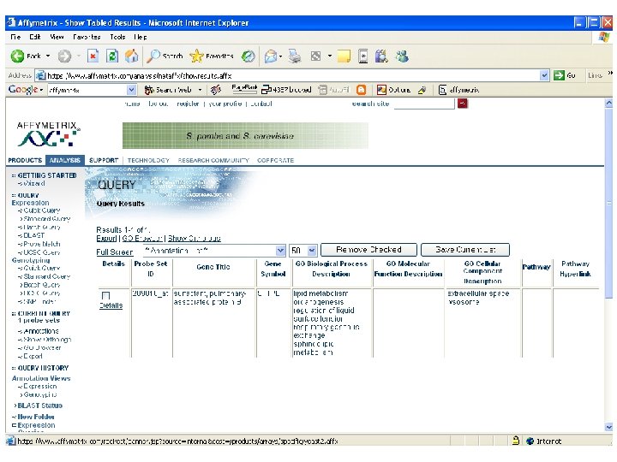The image size is (617, 462).
Task: Switch to the PRODUCTS tab
Action: click(x=25, y=160)
